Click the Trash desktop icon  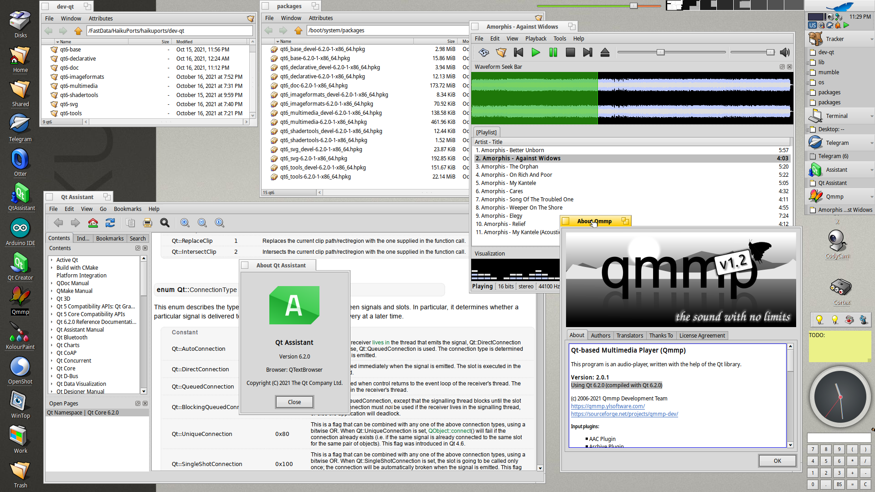click(20, 475)
